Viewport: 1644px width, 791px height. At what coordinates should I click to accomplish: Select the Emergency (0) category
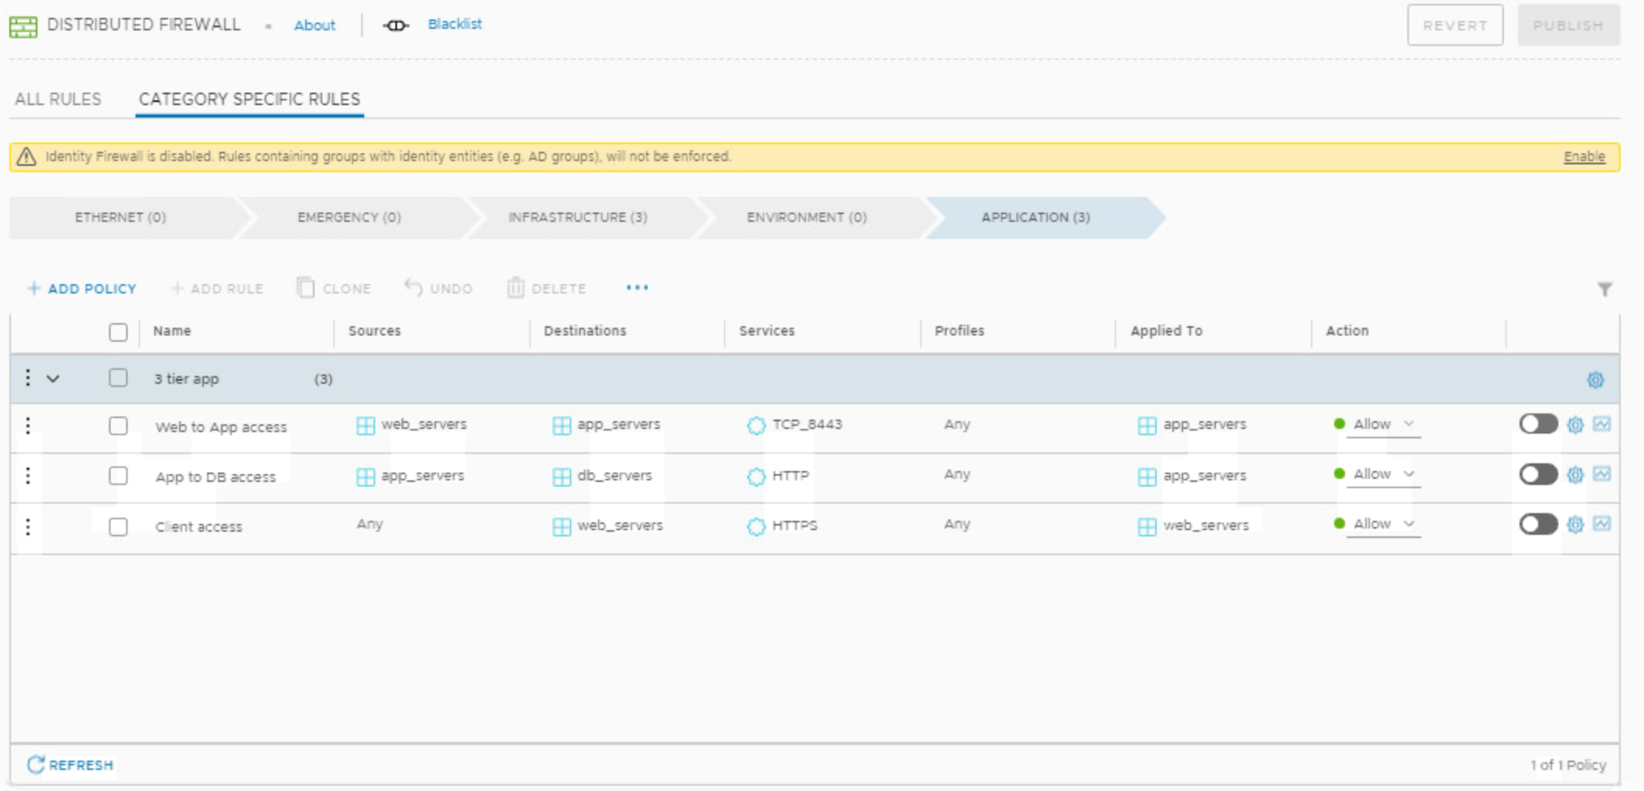(350, 217)
